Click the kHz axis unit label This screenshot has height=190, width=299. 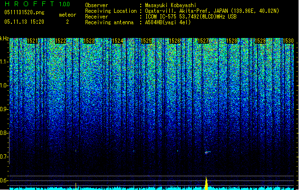[x=4, y=38]
